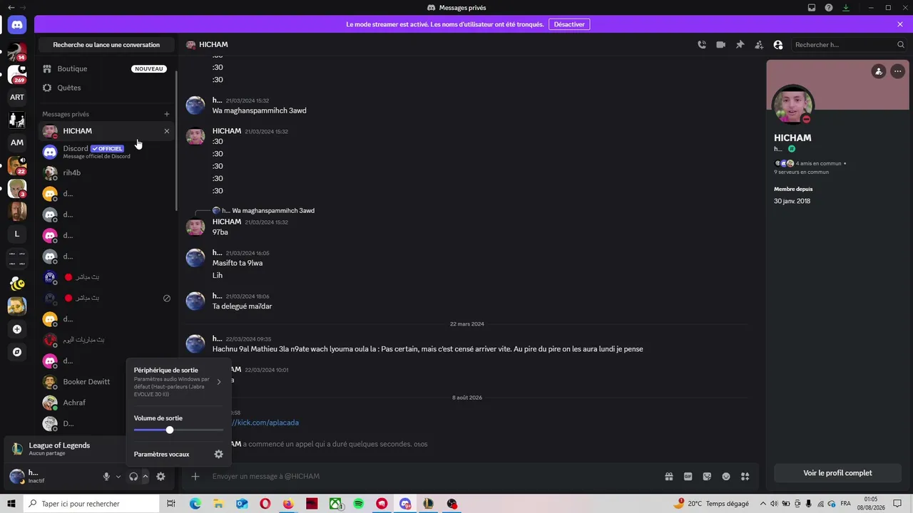Screen dimensions: 913x513
Task: Open the ART server
Action: pyautogui.click(x=17, y=97)
